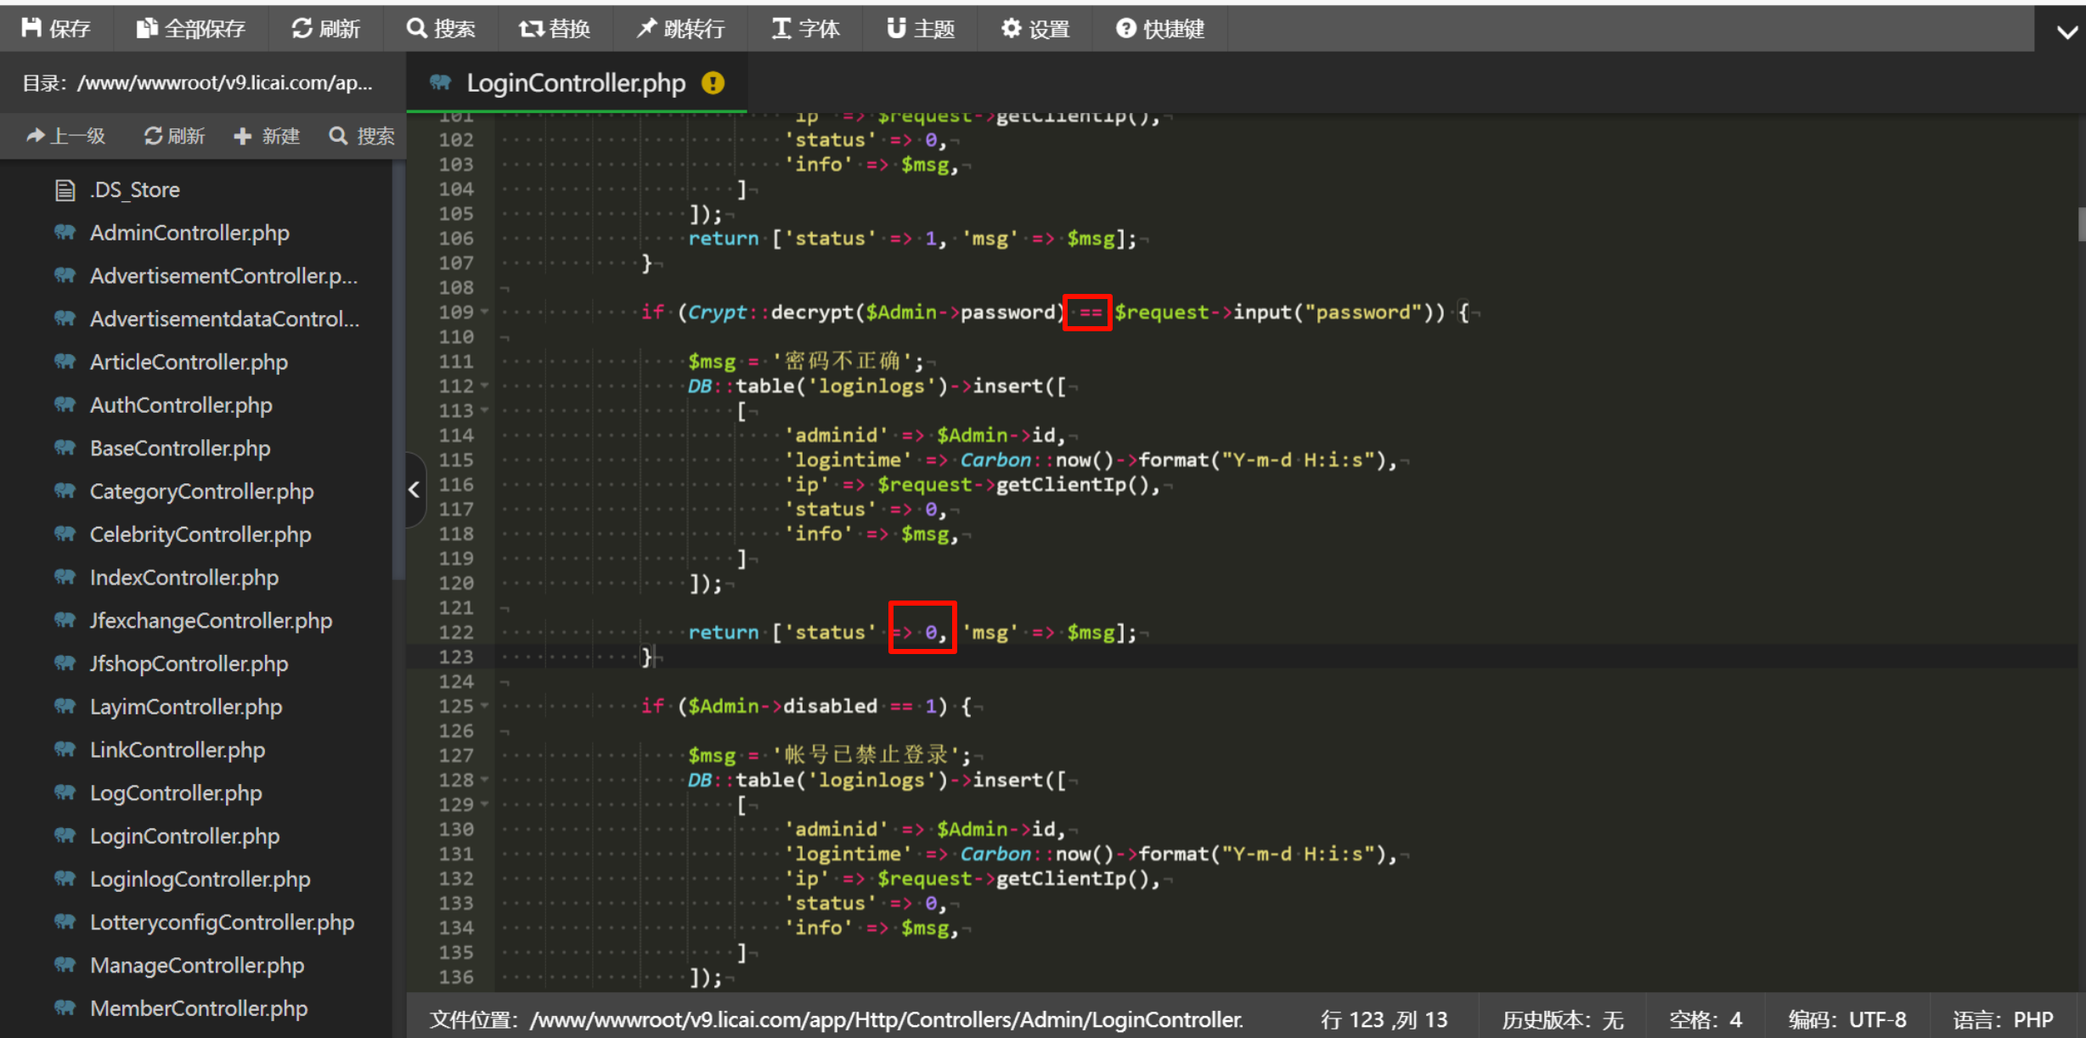The width and height of the screenshot is (2086, 1038).
Task: Click the 行 123 ,列 13 cursor position indicator
Action: pos(1384,1019)
